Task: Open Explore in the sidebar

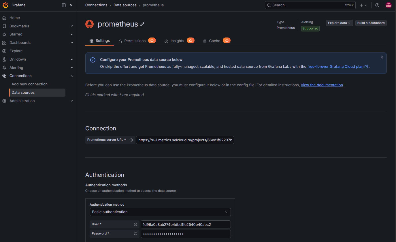Action: (x=16, y=51)
